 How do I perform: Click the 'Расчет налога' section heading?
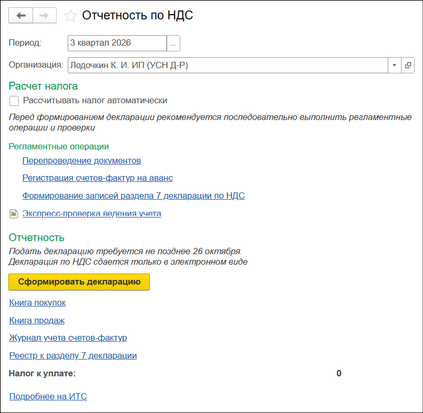pos(43,86)
